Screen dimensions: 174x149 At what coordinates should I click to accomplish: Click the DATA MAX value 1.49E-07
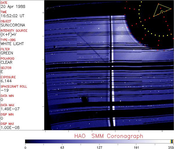(9, 109)
